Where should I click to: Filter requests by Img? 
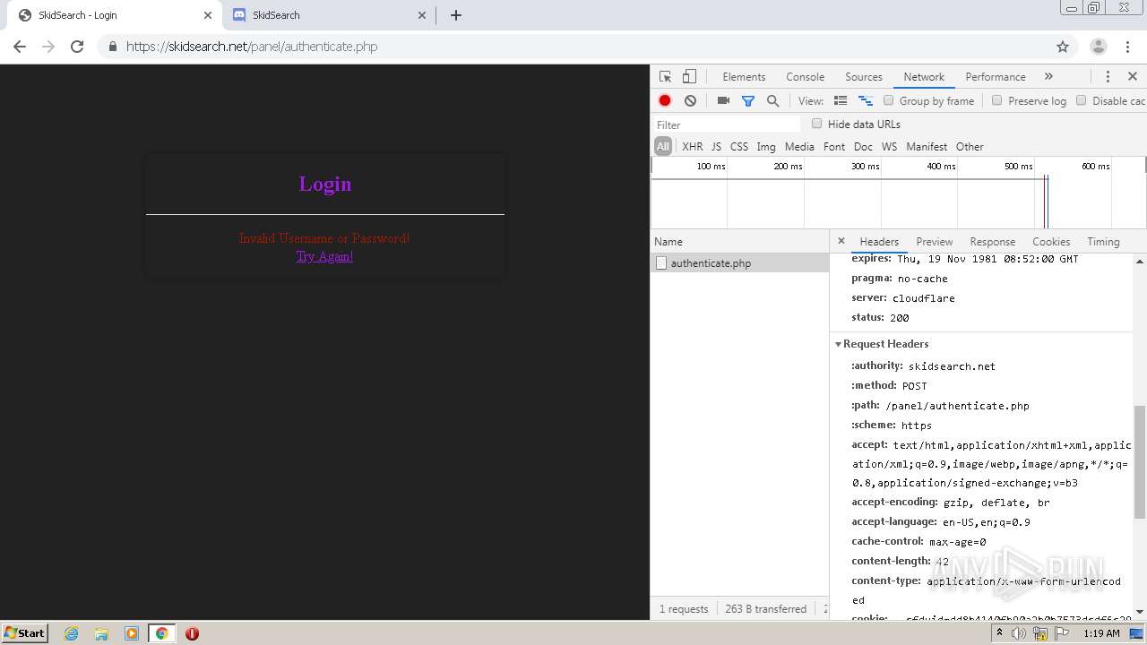pos(766,147)
